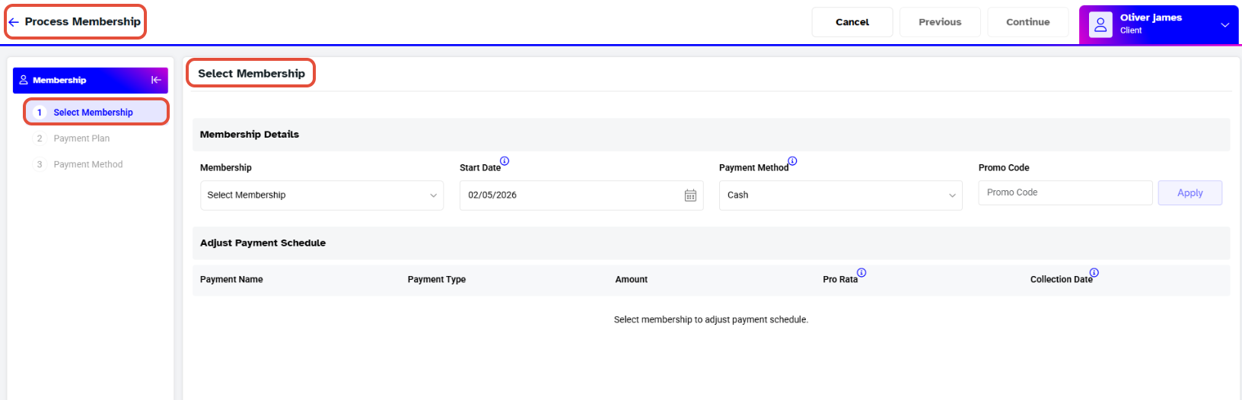Expand the Oliver James client dropdown chevron
Viewport: 1242px width, 400px height.
point(1225,24)
